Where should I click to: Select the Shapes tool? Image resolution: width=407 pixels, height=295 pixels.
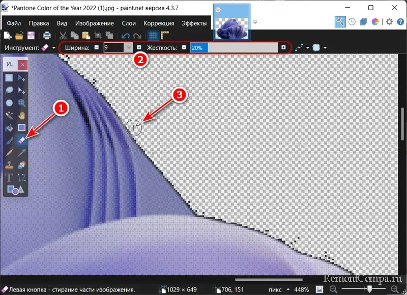pyautogui.click(x=15, y=190)
